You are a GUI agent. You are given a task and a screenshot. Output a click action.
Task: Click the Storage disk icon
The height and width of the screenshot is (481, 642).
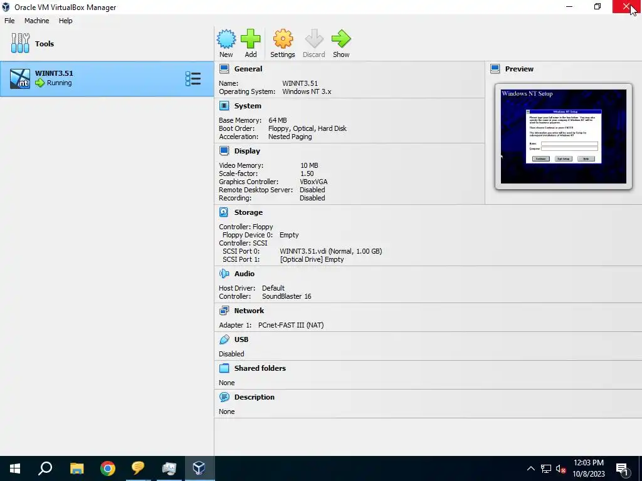224,212
